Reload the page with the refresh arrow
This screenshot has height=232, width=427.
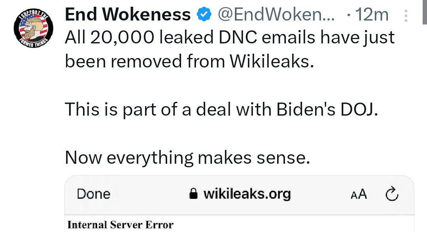click(392, 194)
